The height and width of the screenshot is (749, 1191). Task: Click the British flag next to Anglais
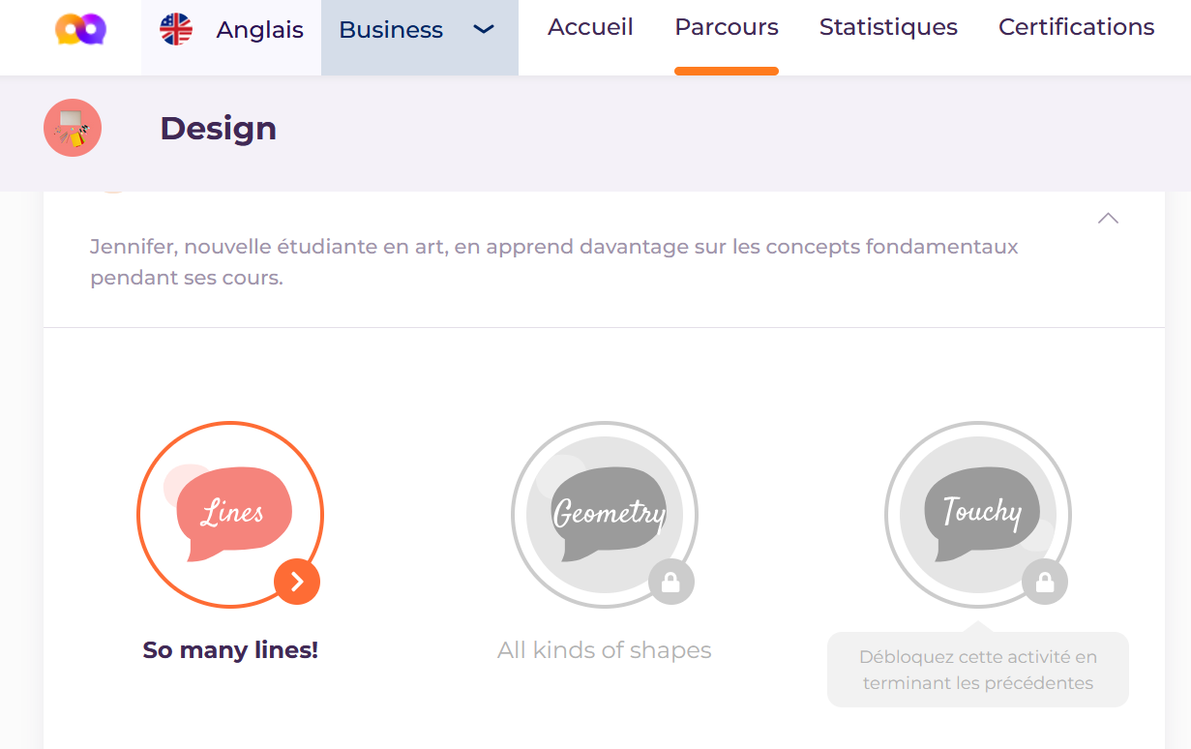coord(175,28)
